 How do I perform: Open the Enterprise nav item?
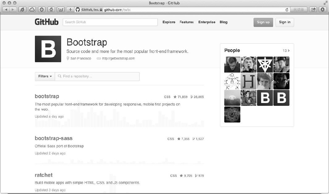pos(207,22)
